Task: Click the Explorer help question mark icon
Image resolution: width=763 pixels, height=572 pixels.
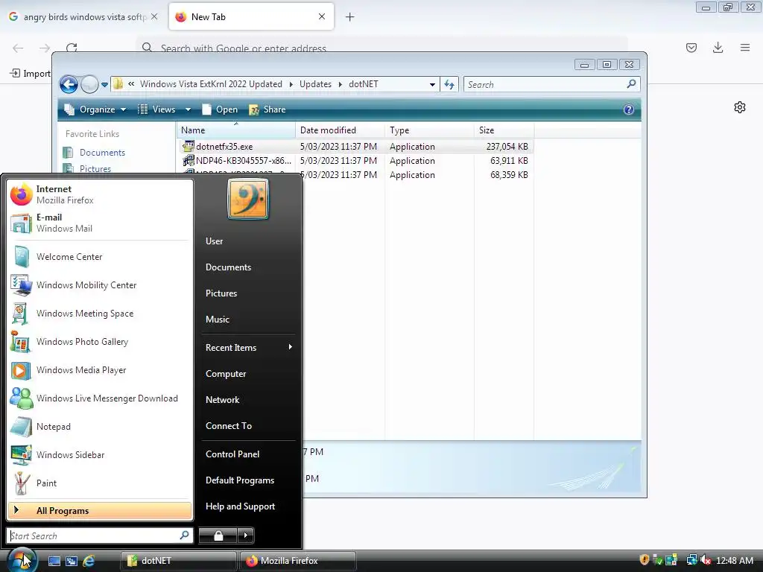Action: [629, 109]
